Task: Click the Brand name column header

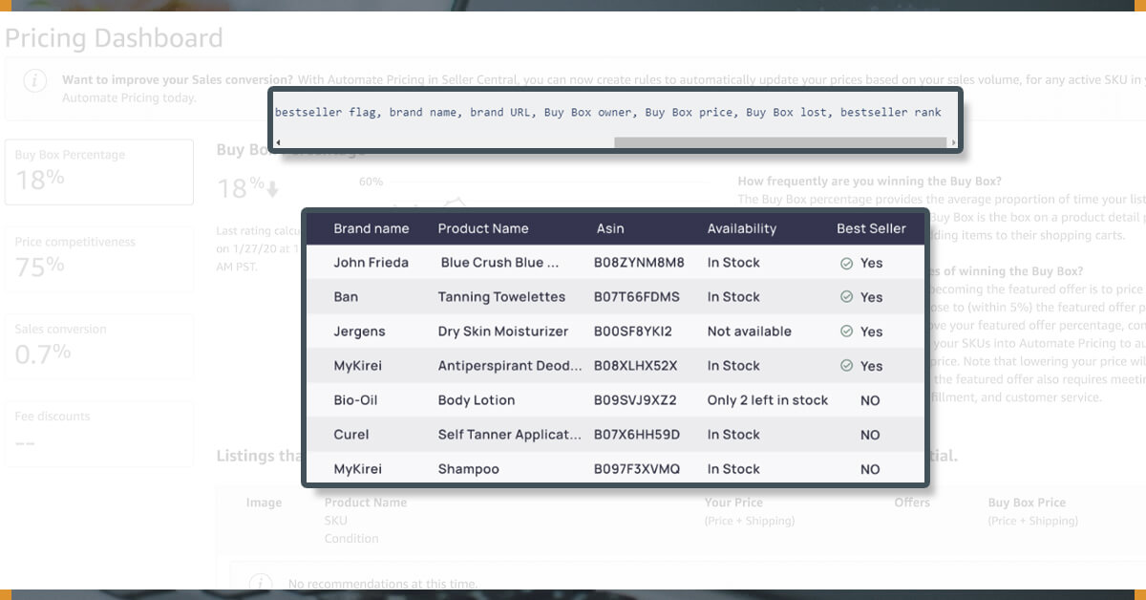Action: tap(371, 228)
